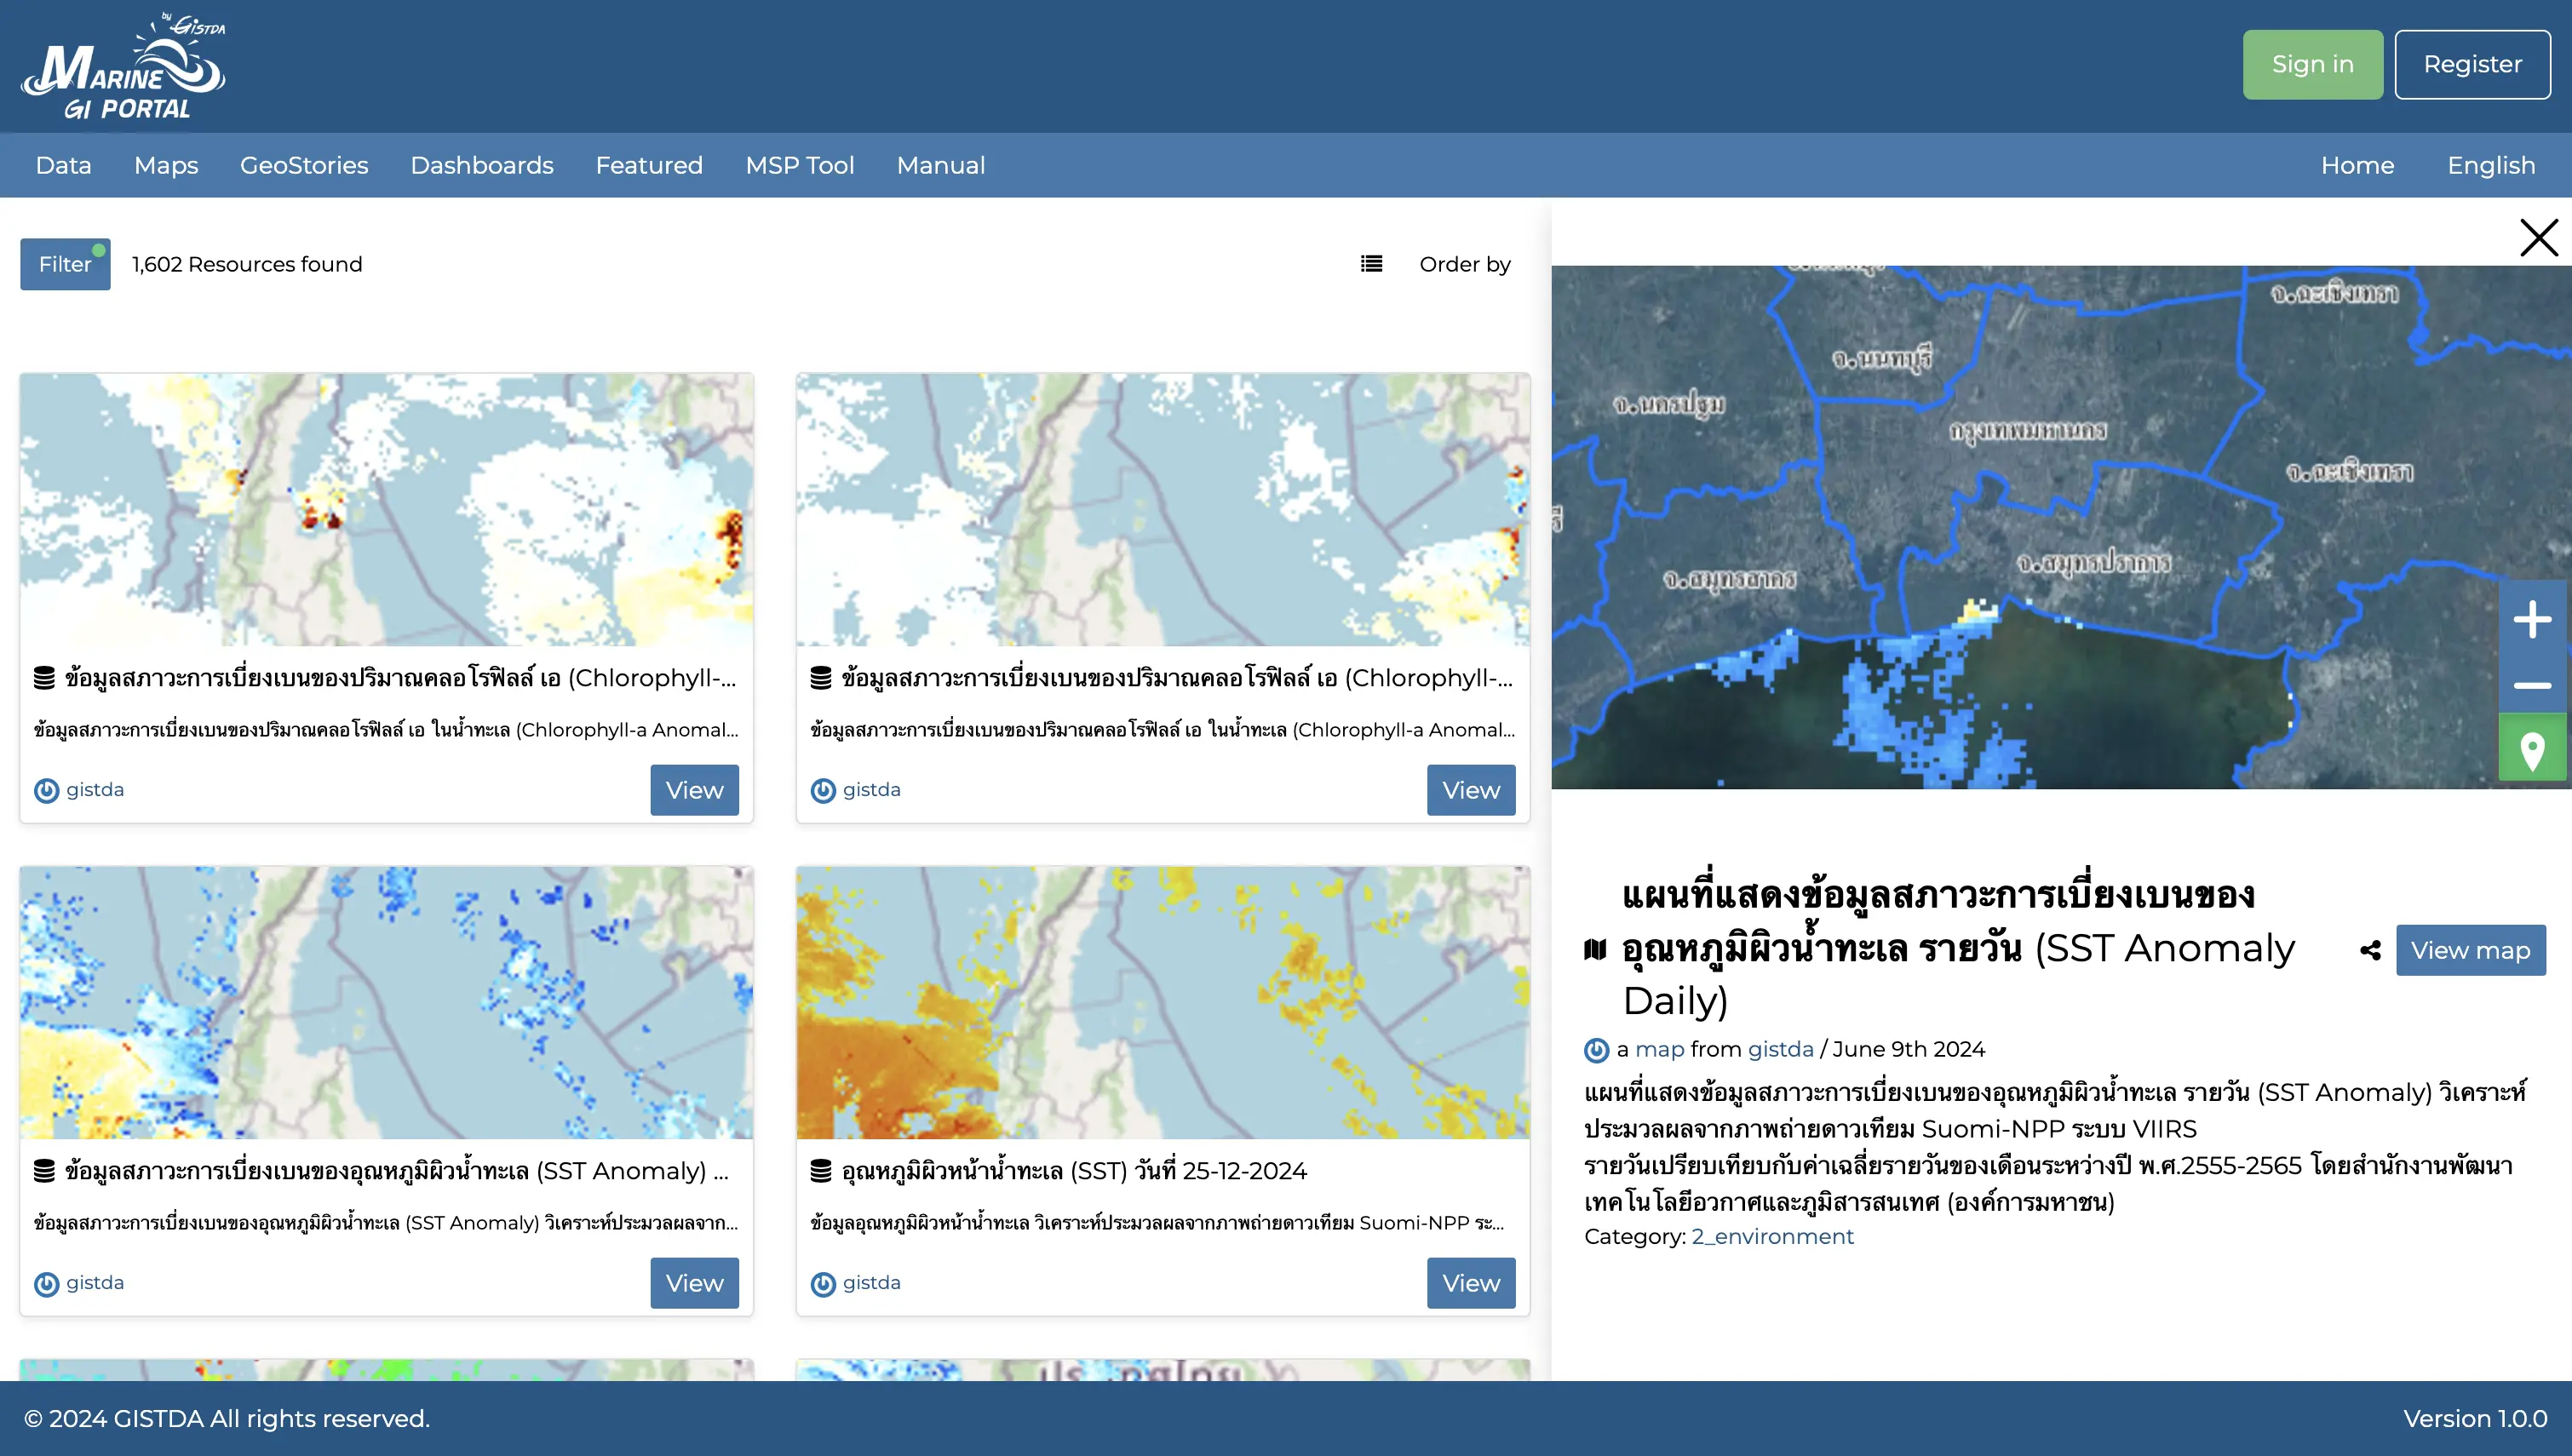2572x1456 pixels.
Task: Zoom in on the preview map
Action: 2532,620
